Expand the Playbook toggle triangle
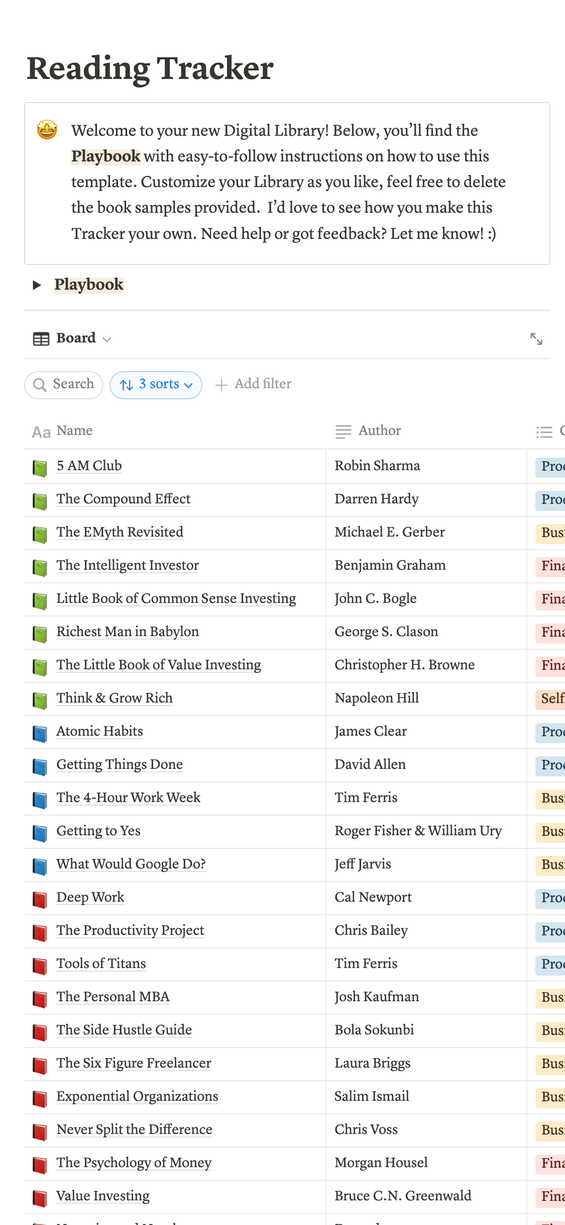This screenshot has height=1225, width=565. (37, 285)
